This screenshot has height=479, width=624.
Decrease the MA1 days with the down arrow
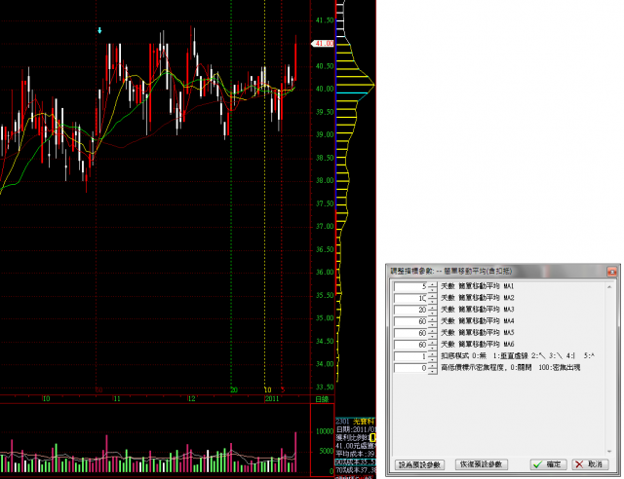pyautogui.click(x=433, y=289)
